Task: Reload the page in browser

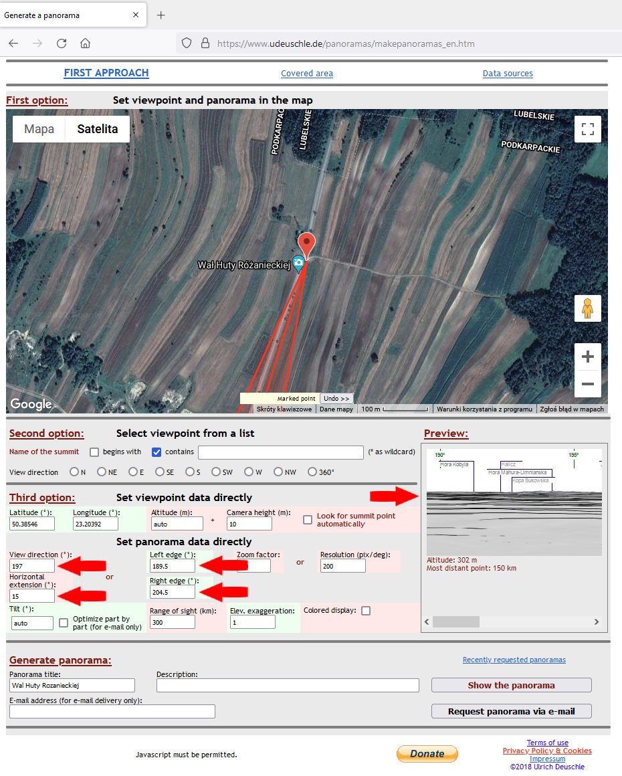Action: 62,43
